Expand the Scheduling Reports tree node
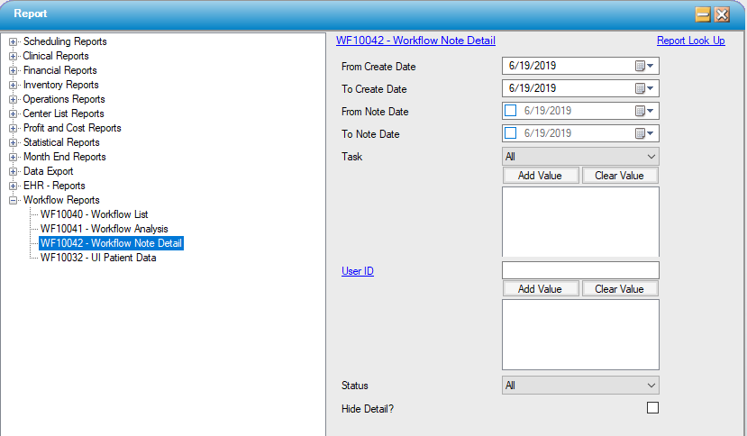 (14, 41)
